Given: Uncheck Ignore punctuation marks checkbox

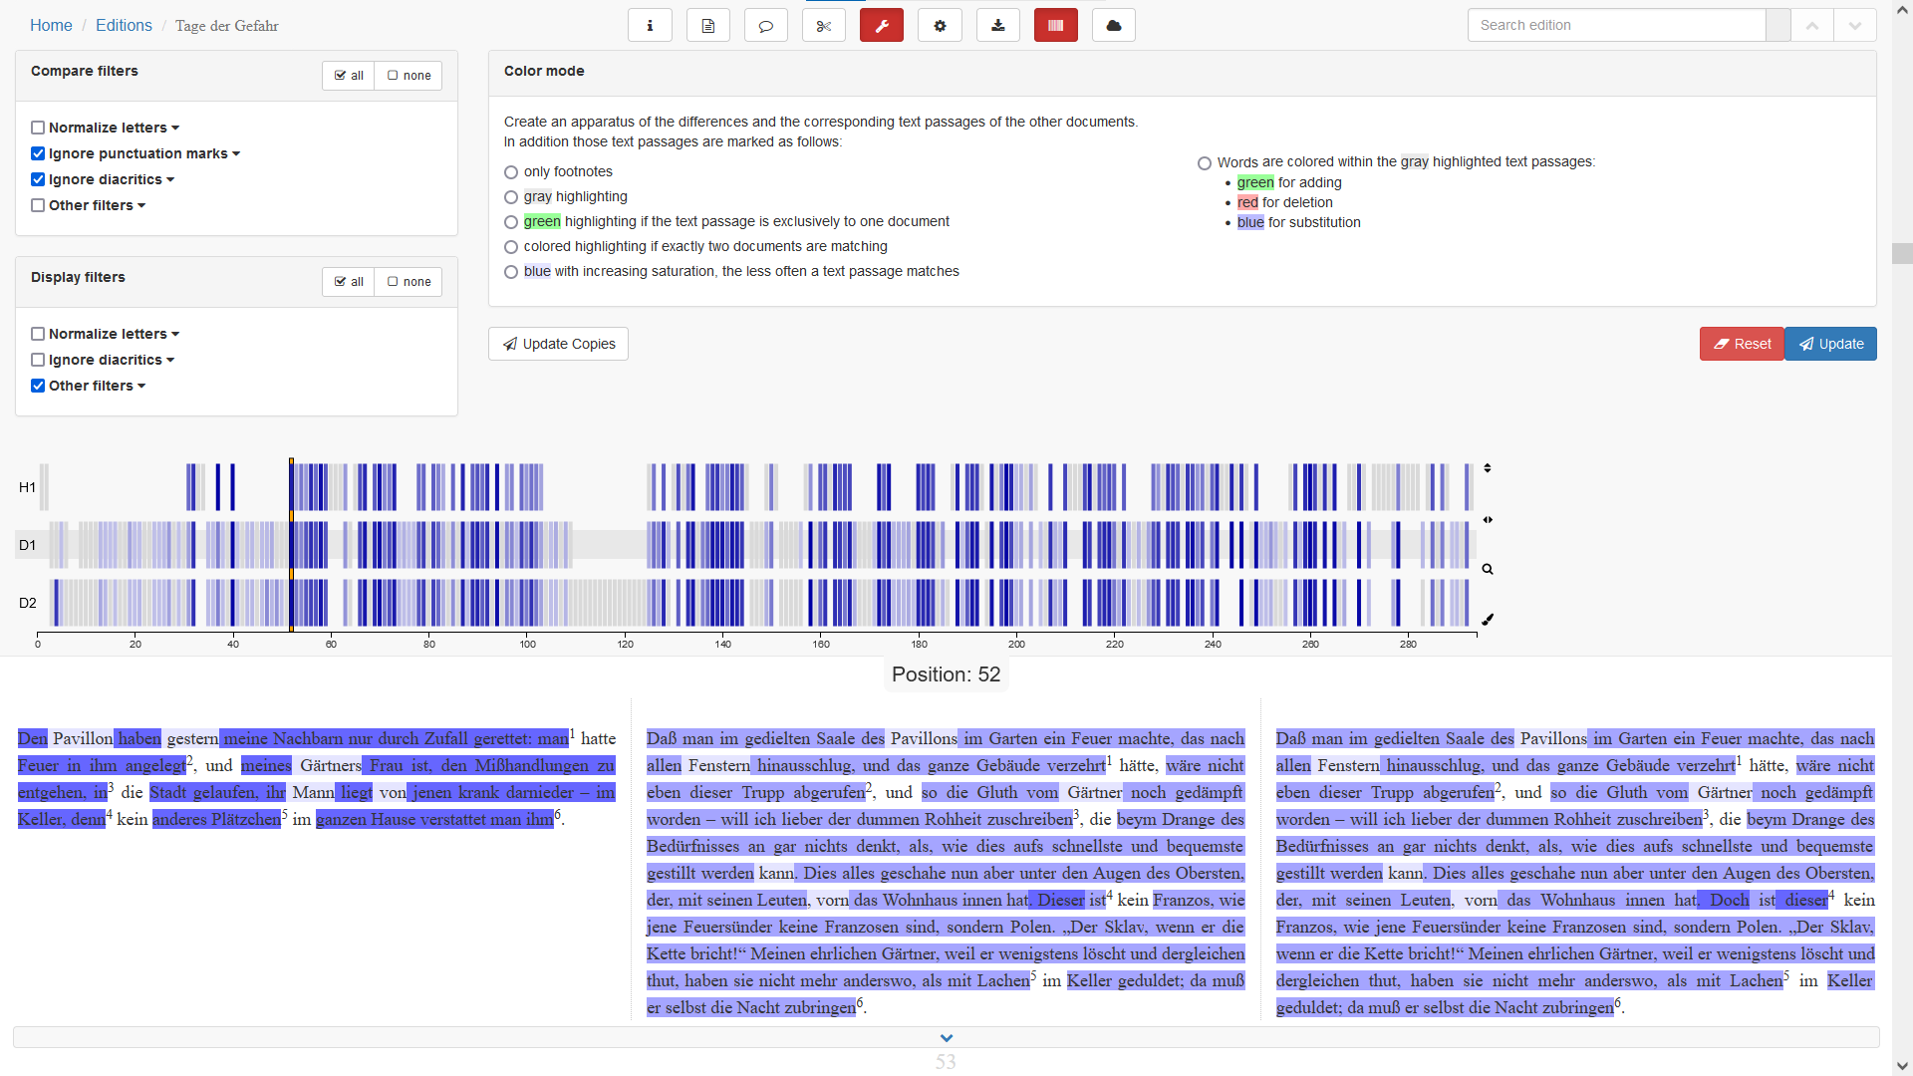Looking at the screenshot, I should click(38, 153).
